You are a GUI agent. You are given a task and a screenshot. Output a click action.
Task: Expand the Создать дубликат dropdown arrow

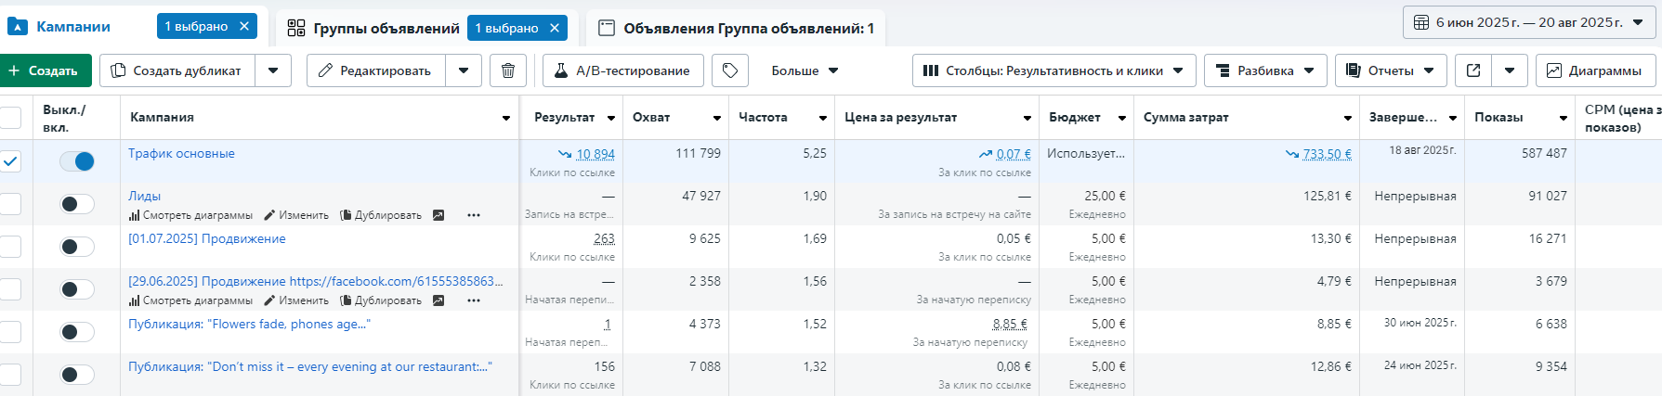(x=273, y=70)
